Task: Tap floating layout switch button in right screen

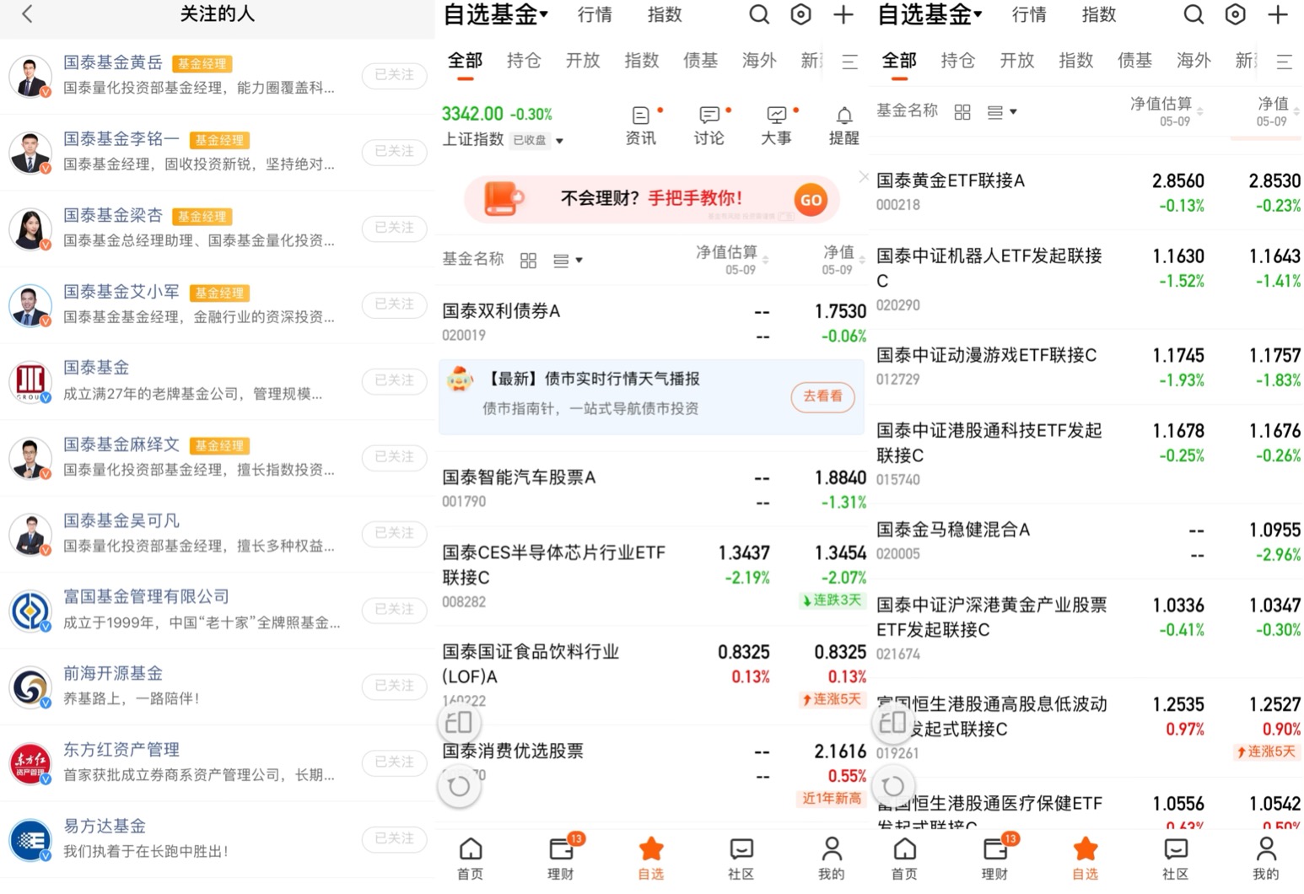Action: 892,722
